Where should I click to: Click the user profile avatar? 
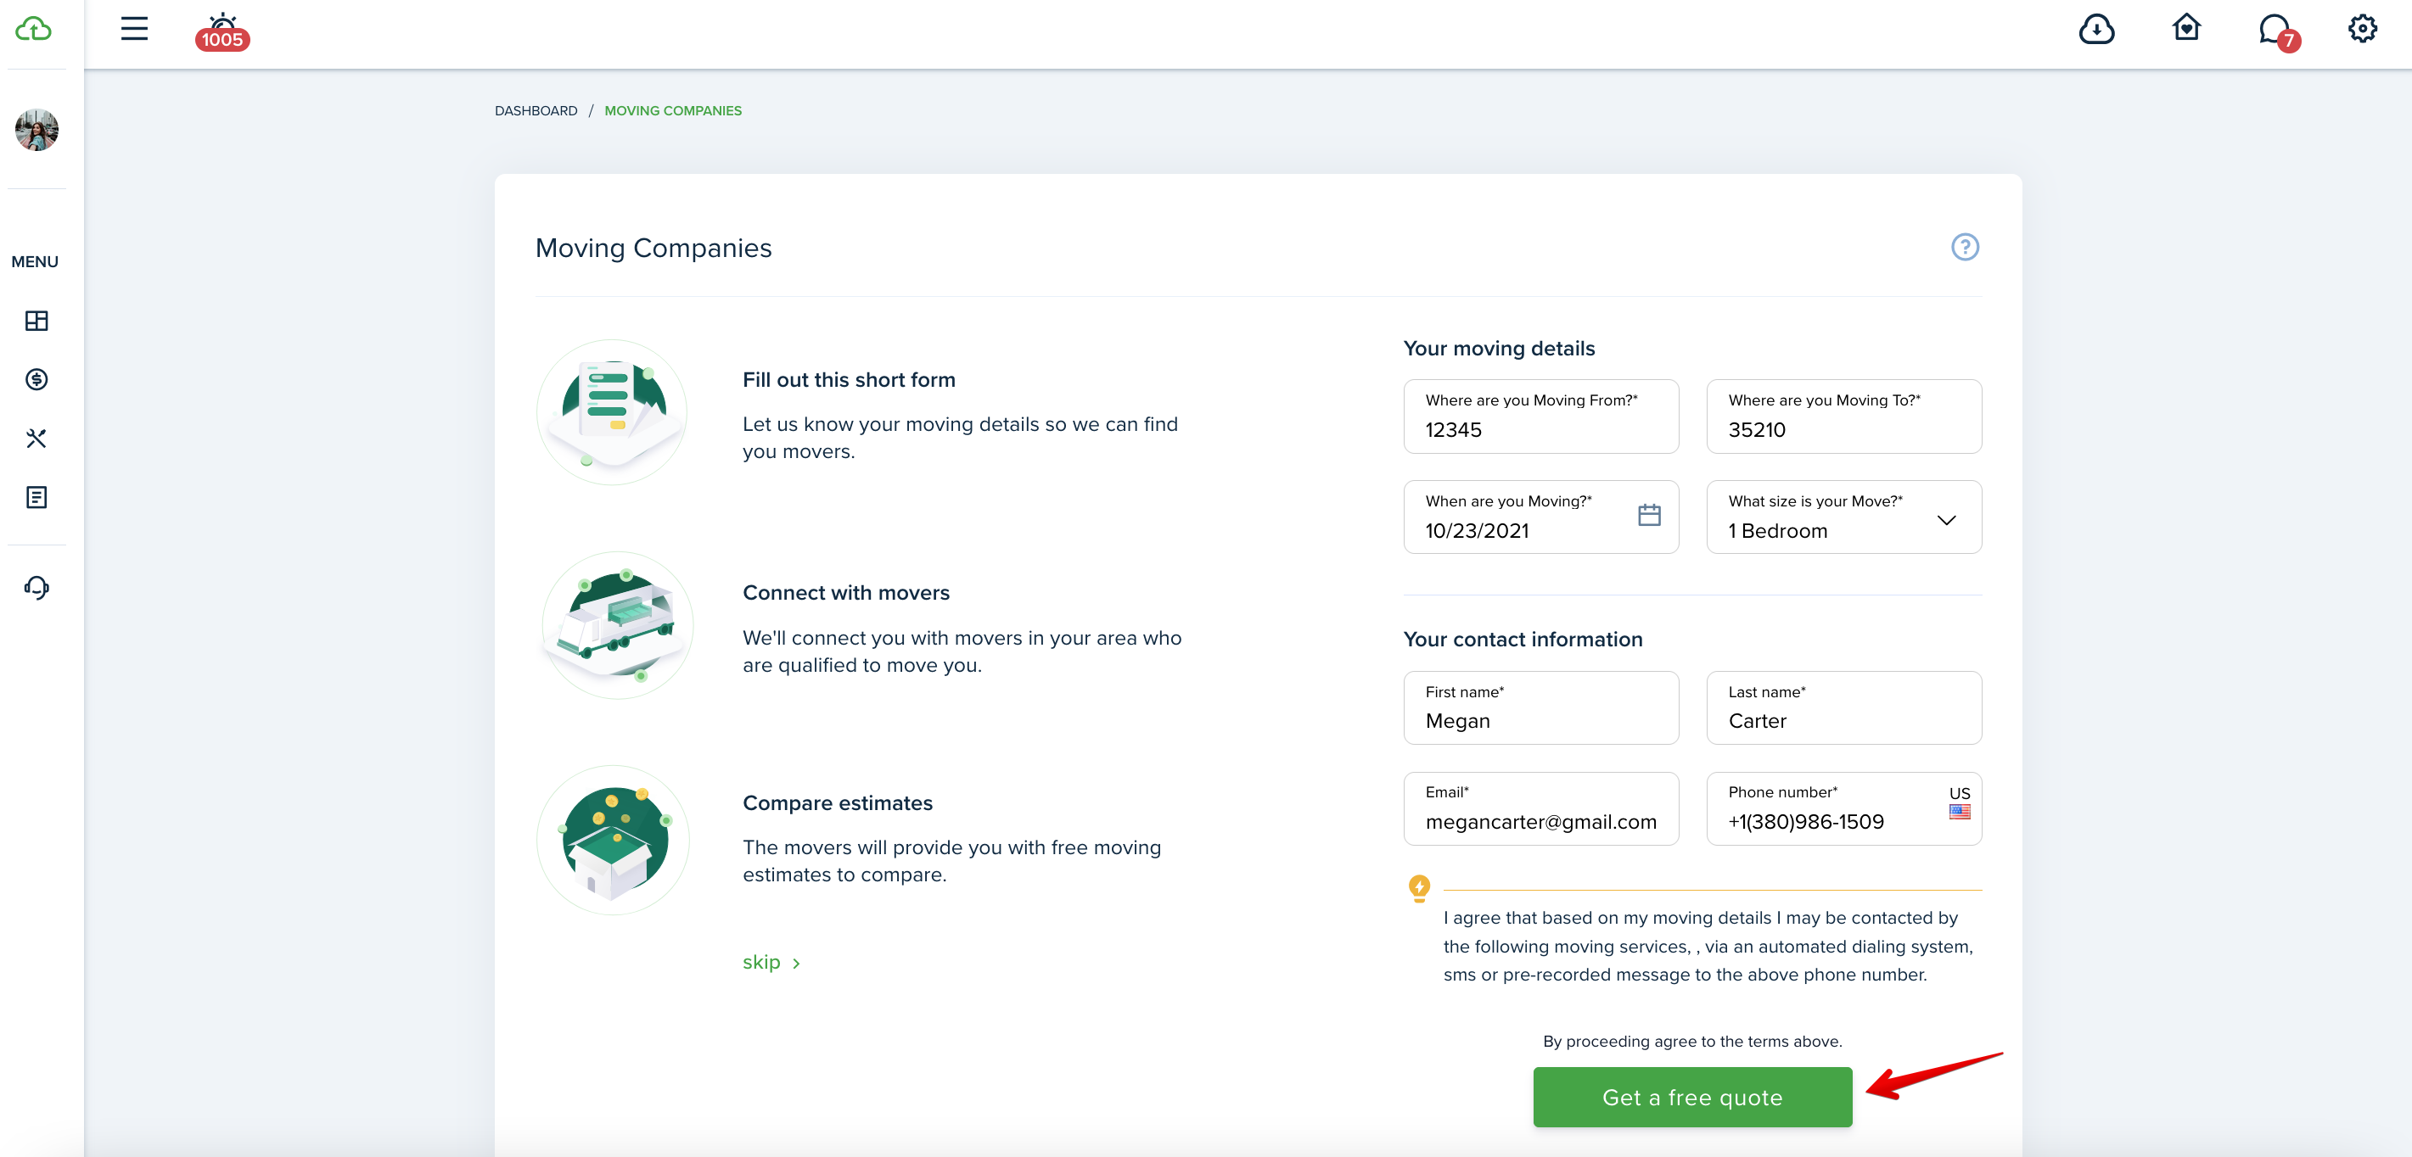pyautogui.click(x=36, y=129)
